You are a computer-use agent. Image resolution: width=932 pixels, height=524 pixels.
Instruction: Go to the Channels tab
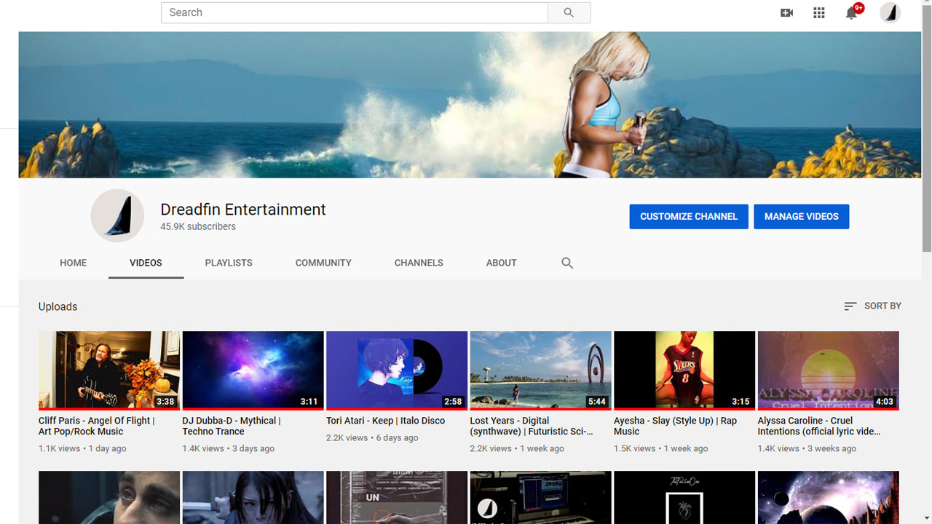tap(419, 263)
